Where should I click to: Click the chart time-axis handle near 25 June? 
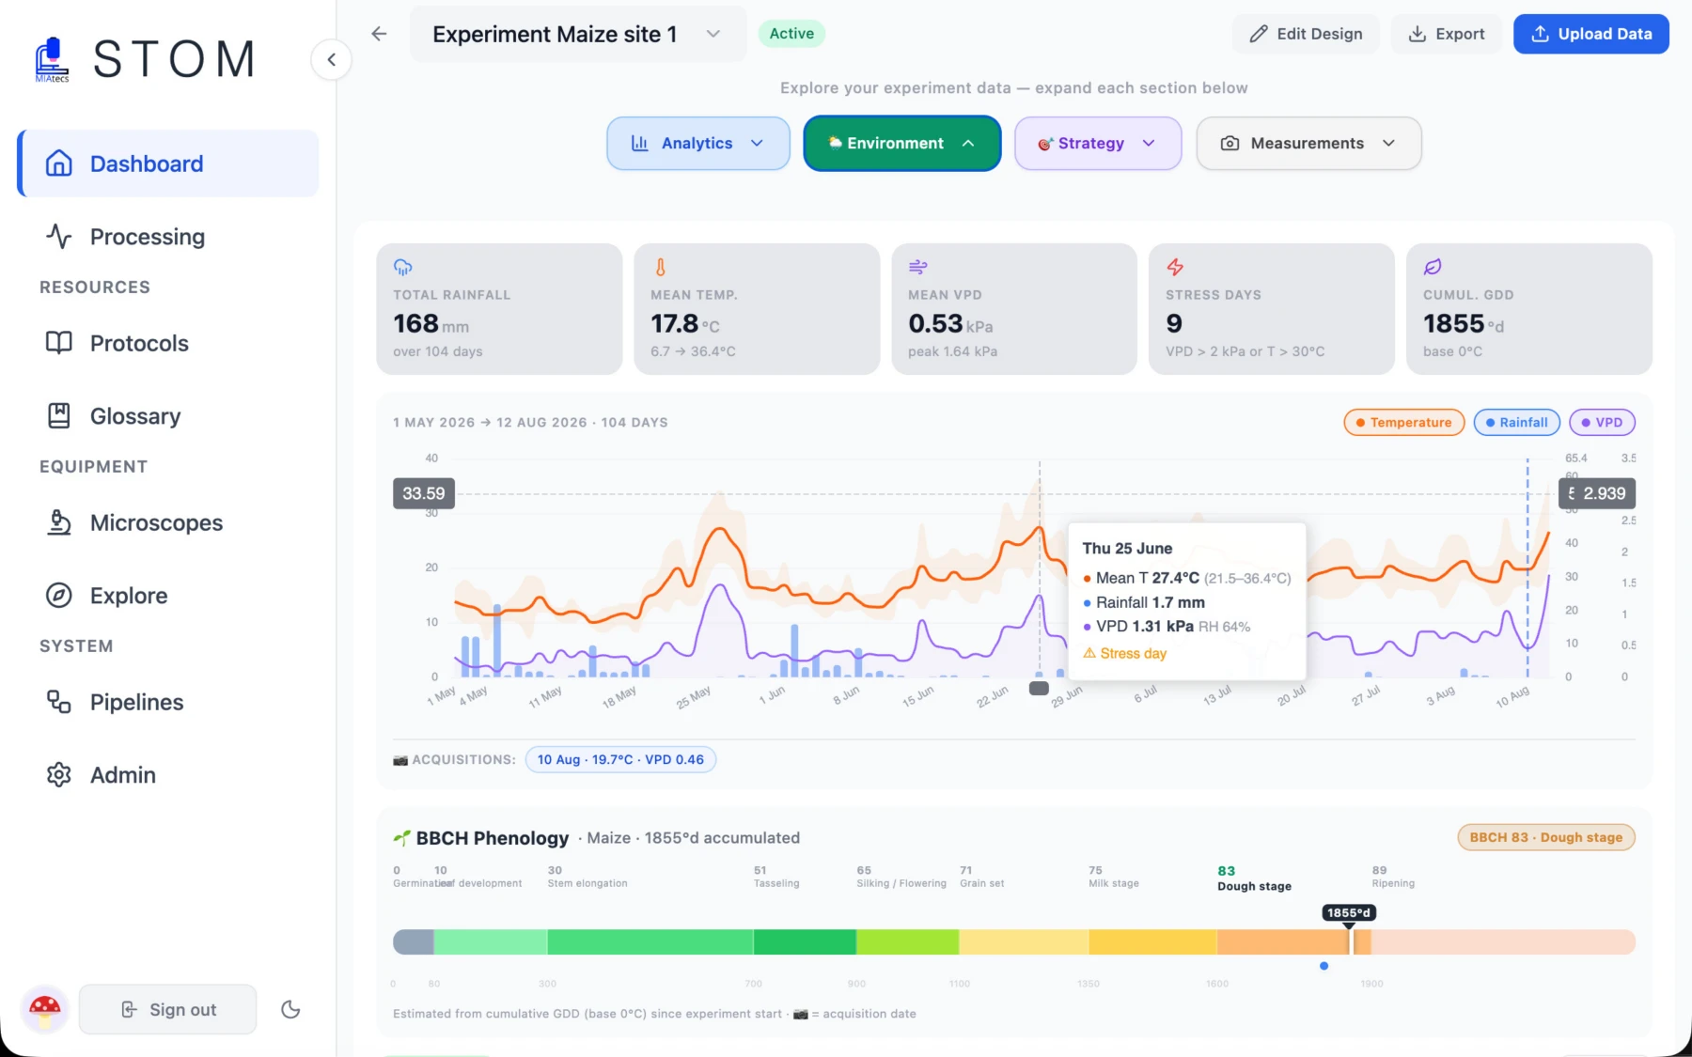click(x=1039, y=688)
